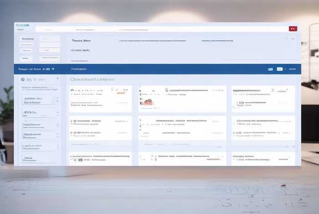
Task: Click the round icon at top of left sidebar
Action: pos(23,79)
